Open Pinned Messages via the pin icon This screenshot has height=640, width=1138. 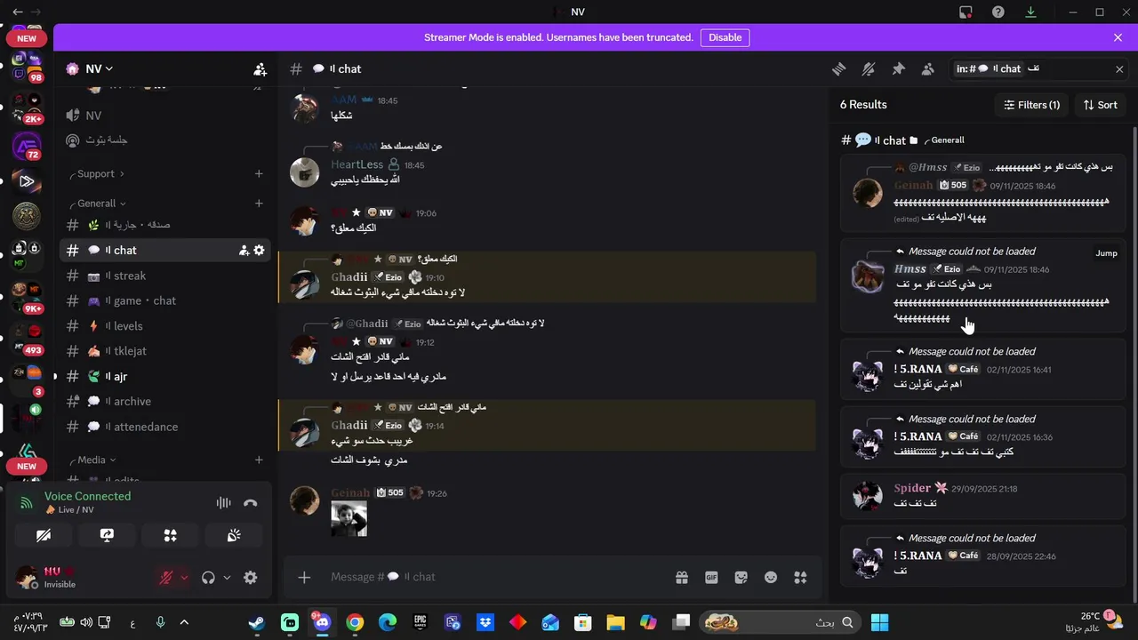tap(898, 69)
